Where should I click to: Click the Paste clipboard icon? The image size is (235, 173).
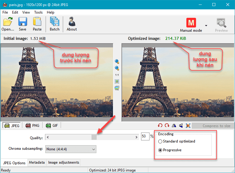click(37, 24)
